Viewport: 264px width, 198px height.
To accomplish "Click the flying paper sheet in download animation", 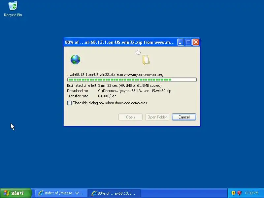I will [x=138, y=52].
